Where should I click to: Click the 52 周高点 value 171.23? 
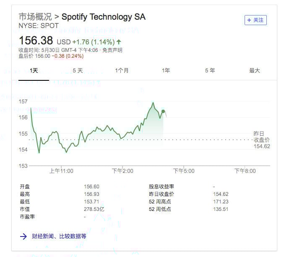pyautogui.click(x=221, y=202)
